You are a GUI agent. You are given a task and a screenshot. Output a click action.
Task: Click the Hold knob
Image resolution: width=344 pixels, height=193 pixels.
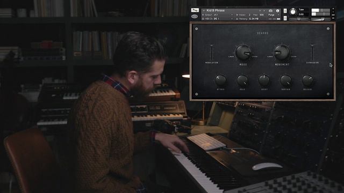click(x=242, y=80)
